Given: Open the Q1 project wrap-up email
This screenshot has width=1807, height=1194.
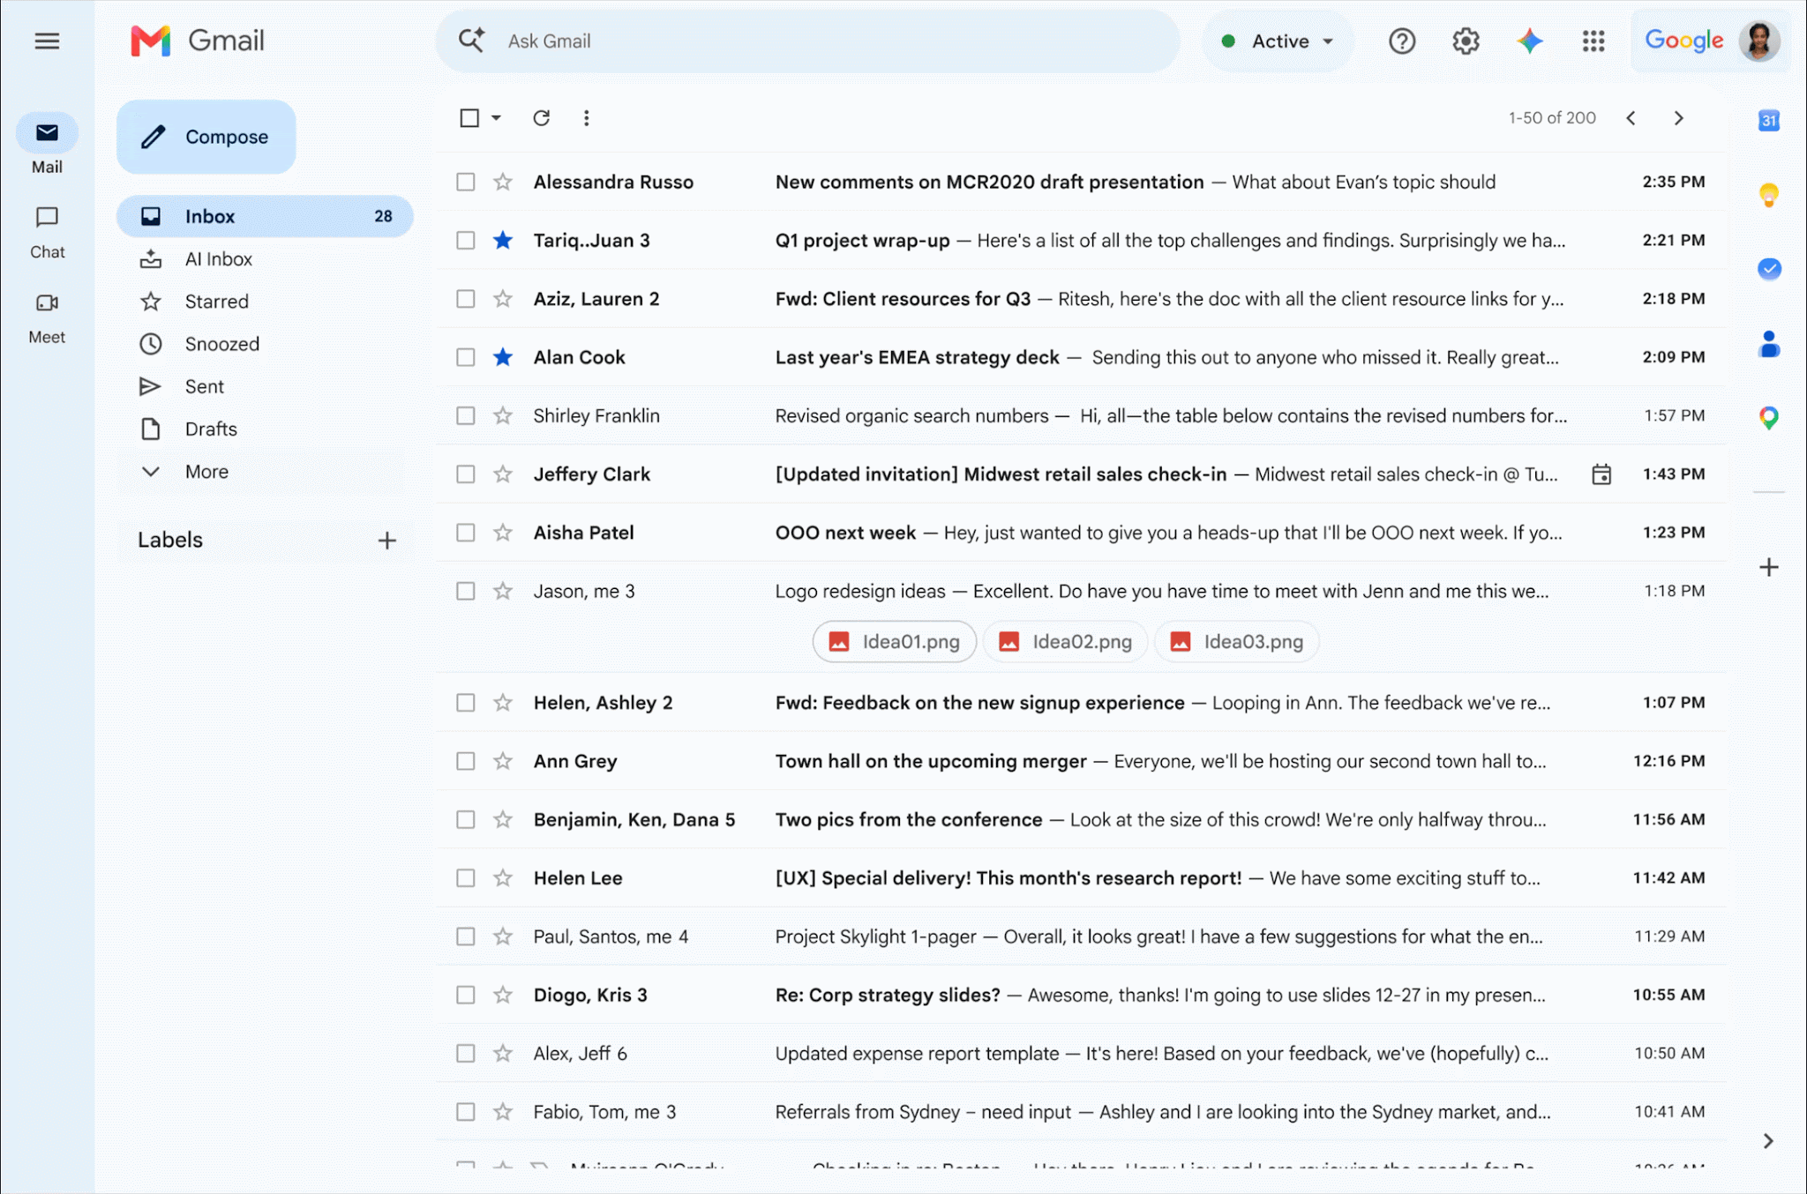Looking at the screenshot, I should pyautogui.click(x=1081, y=240).
